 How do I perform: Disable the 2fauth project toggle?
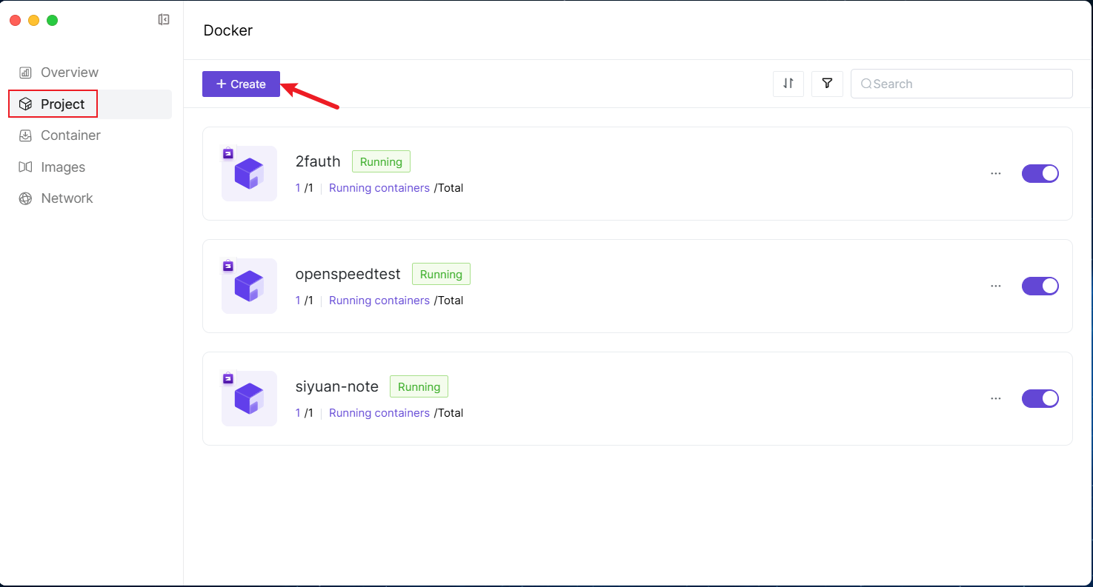1040,173
